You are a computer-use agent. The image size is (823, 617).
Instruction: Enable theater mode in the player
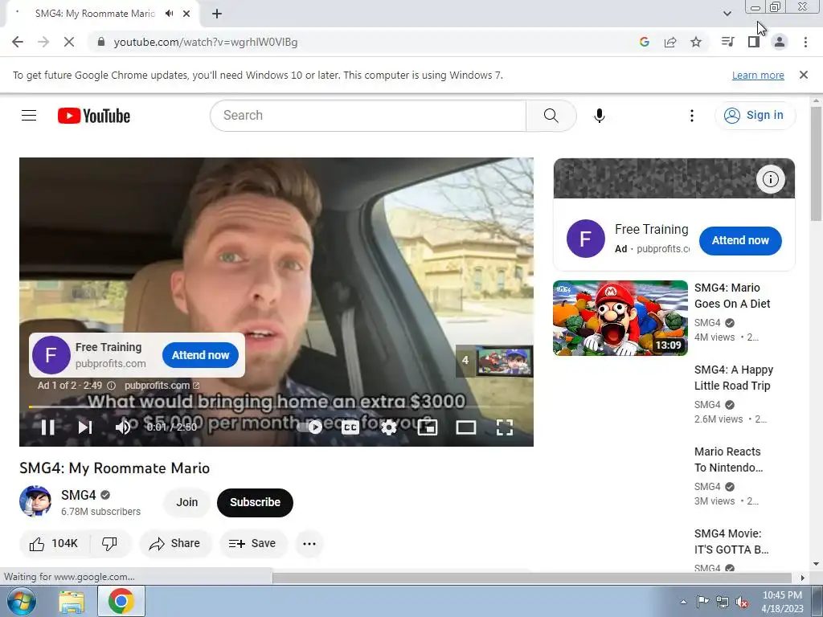(465, 427)
